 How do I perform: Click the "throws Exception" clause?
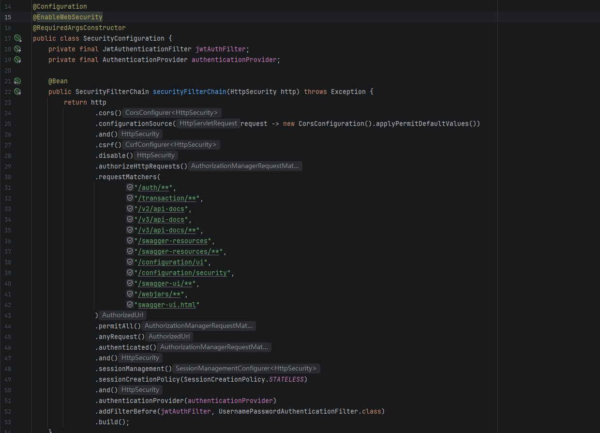pos(335,92)
